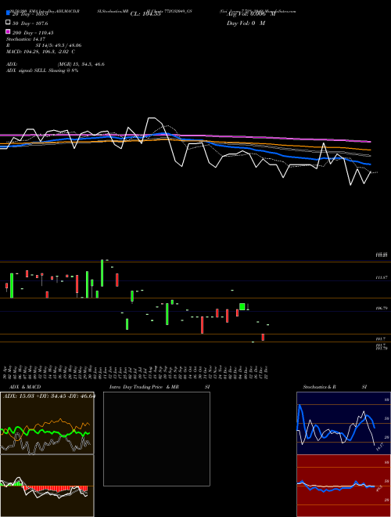Click the 'ADX signal: SELL' text
This screenshot has height=517, width=391.
tap(42, 70)
